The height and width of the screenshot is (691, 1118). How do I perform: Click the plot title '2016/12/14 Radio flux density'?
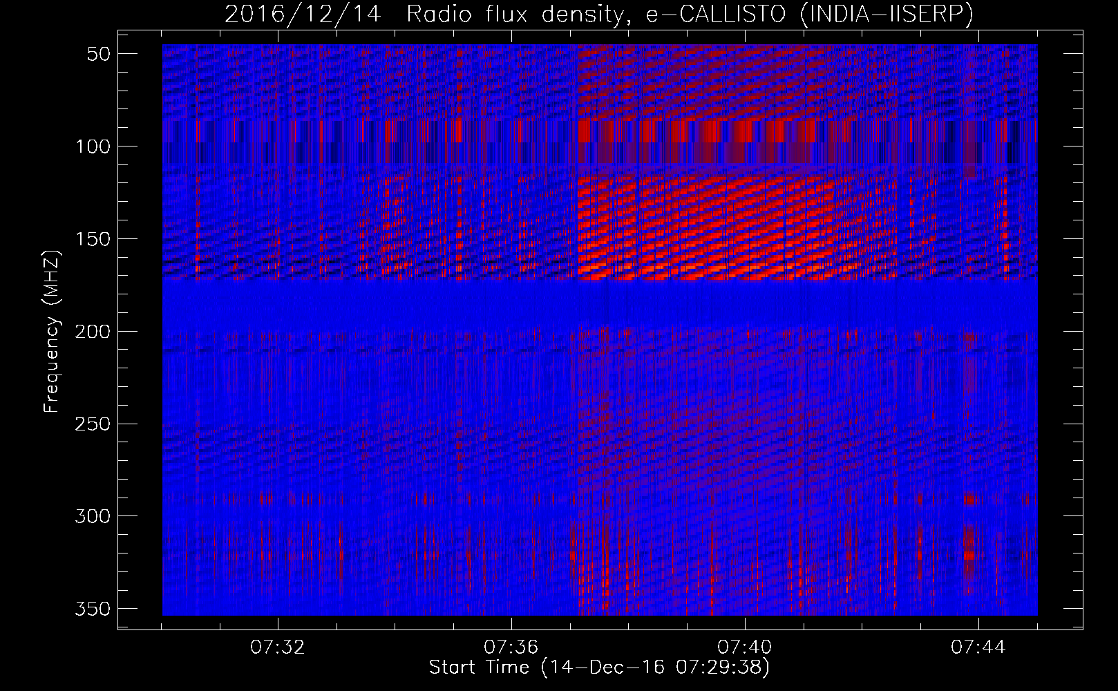598,15
